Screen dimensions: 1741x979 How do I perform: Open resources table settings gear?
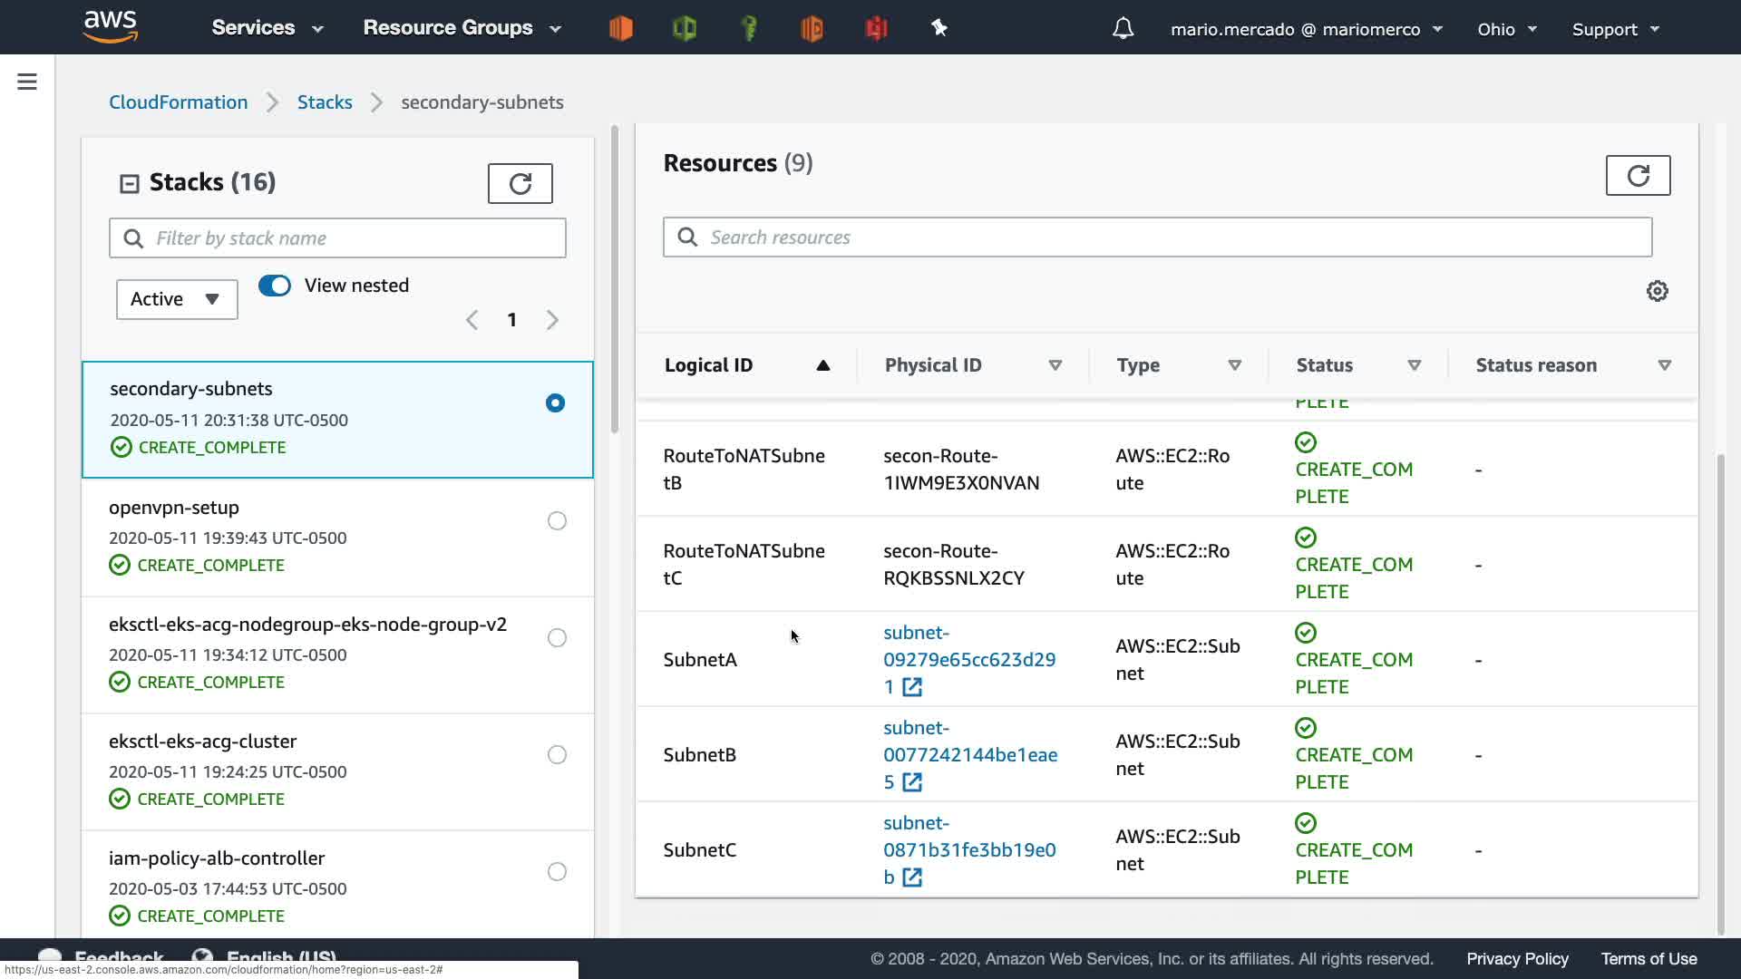(1657, 291)
